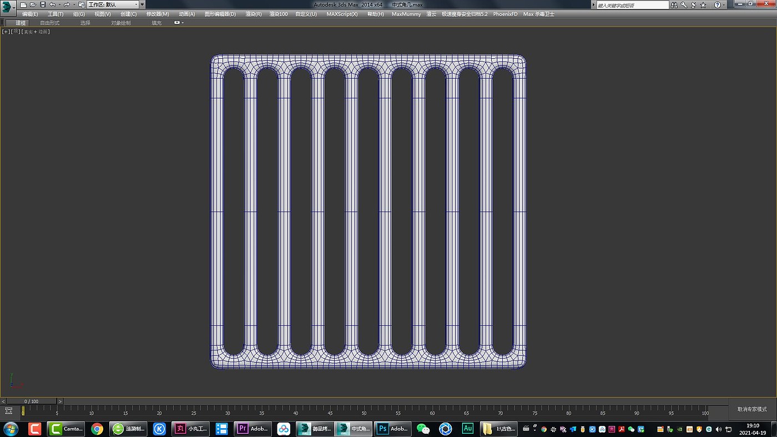
Task: Open the 修改器(M) menu
Action: [x=158, y=14]
